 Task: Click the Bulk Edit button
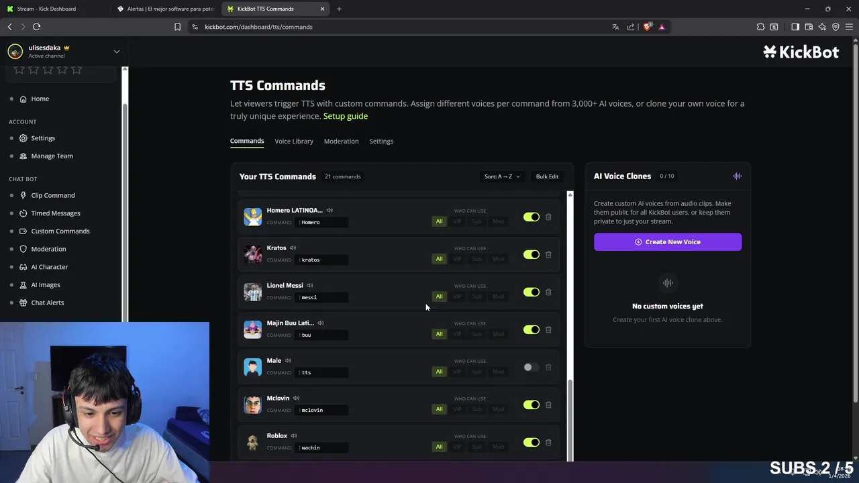coord(547,176)
